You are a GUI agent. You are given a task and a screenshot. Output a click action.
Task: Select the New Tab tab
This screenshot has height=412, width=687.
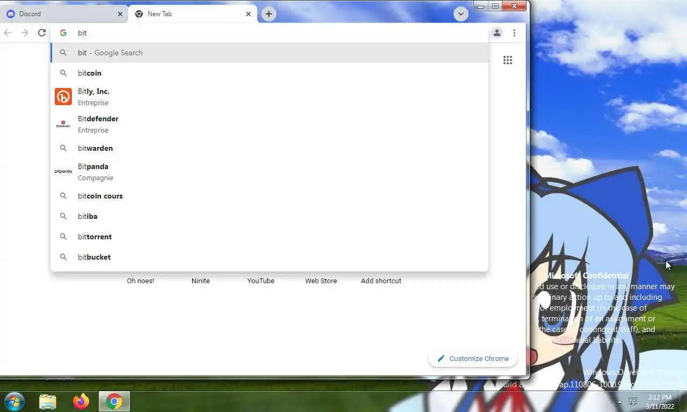(x=192, y=14)
